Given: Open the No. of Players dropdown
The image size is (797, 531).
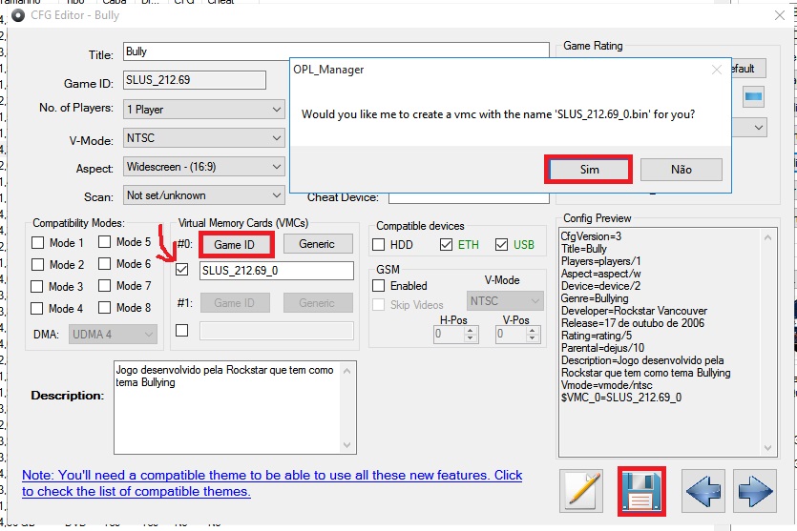Looking at the screenshot, I should point(204,109).
